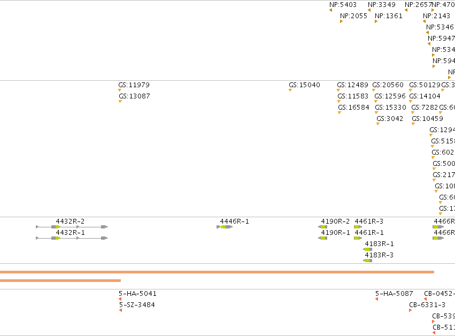Select the 4190R-2 gene glyph
455x336 pixels.
pyautogui.click(x=323, y=227)
